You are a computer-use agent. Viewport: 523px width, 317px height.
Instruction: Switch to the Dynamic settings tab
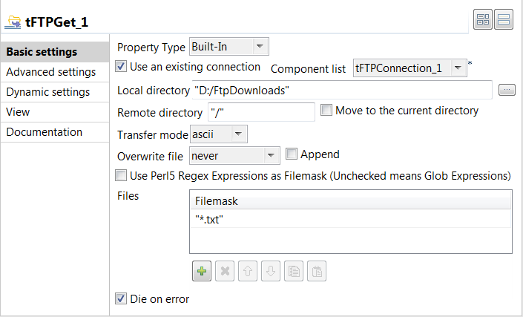click(x=48, y=92)
